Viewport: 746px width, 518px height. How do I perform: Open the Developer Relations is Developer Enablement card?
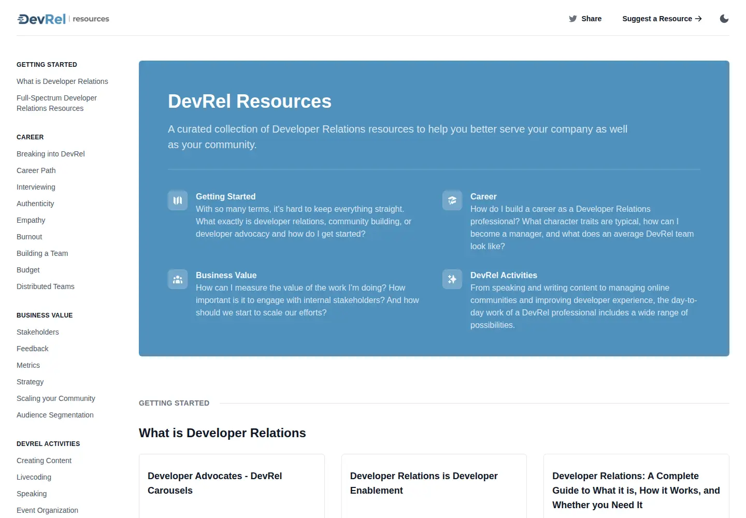(434, 486)
